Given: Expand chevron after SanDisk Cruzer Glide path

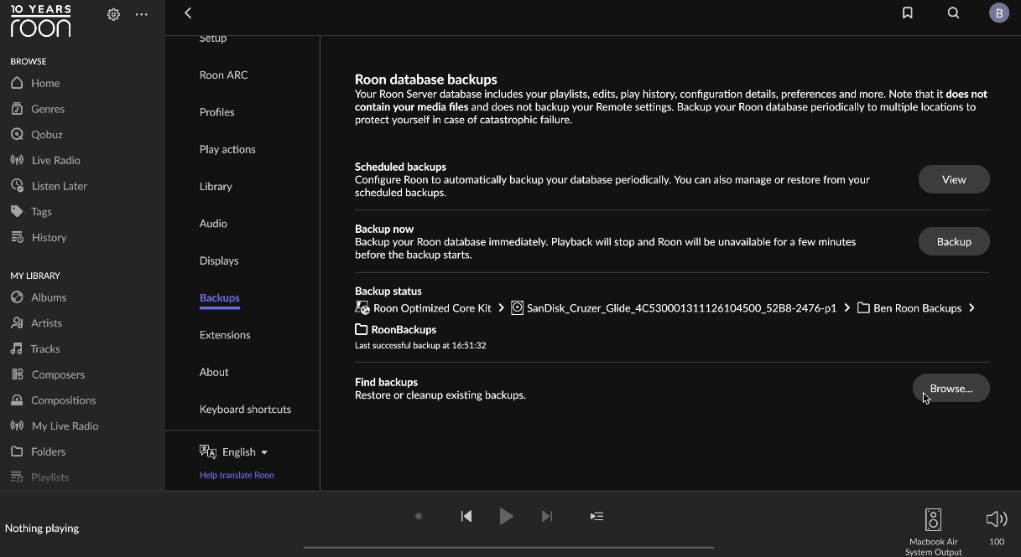Looking at the screenshot, I should [x=846, y=307].
